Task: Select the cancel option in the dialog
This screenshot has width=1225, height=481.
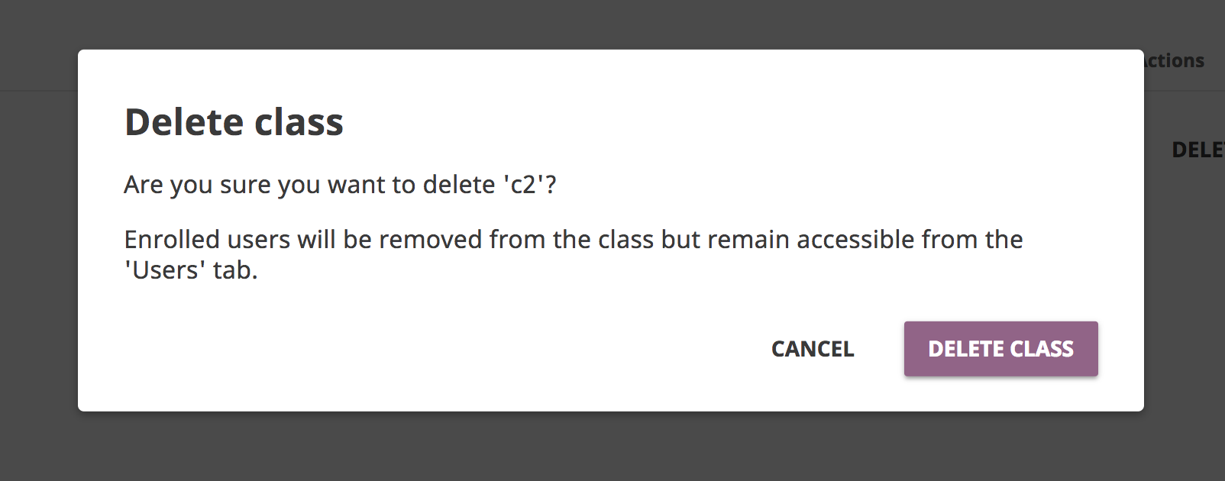Action: coord(812,349)
